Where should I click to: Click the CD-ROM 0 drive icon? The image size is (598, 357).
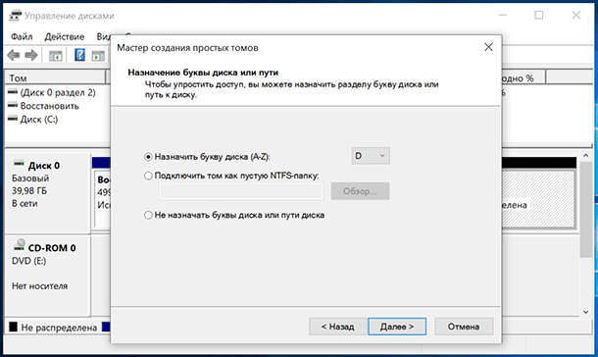click(20, 245)
